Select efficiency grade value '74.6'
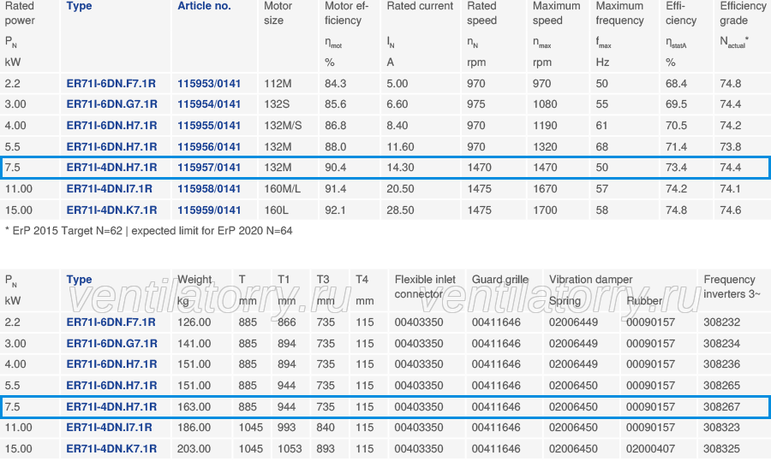This screenshot has height=461, width=771. (731, 210)
